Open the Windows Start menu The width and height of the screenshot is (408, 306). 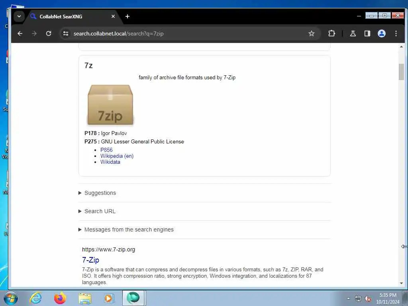pos(11,298)
